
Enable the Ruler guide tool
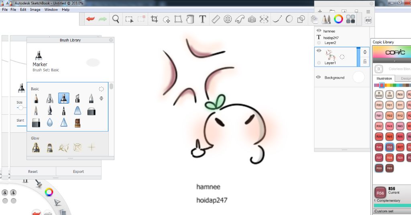pyautogui.click(x=216, y=19)
